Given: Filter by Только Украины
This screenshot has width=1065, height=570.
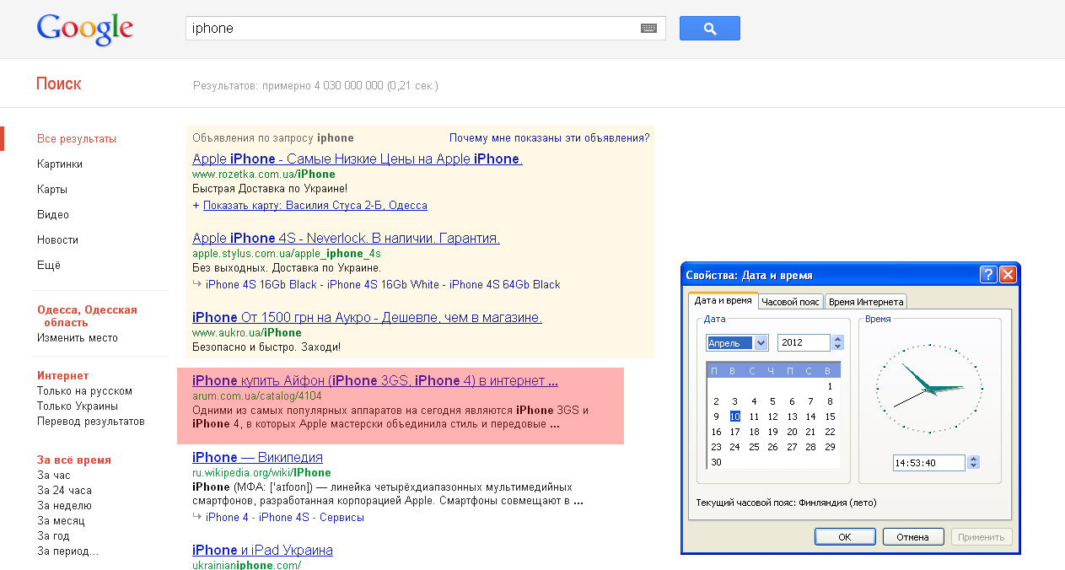Looking at the screenshot, I should pyautogui.click(x=78, y=406).
